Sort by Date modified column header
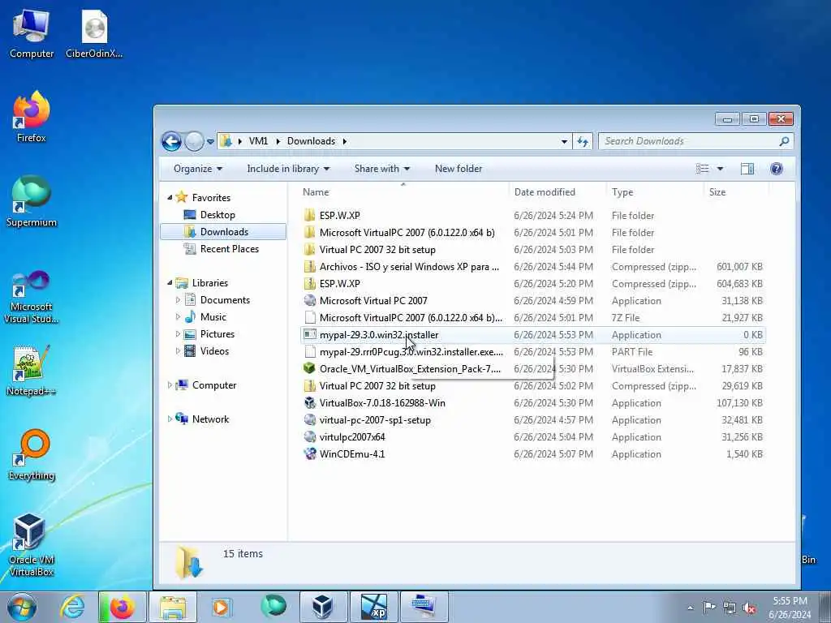Viewport: 831px width, 623px height. (557, 191)
